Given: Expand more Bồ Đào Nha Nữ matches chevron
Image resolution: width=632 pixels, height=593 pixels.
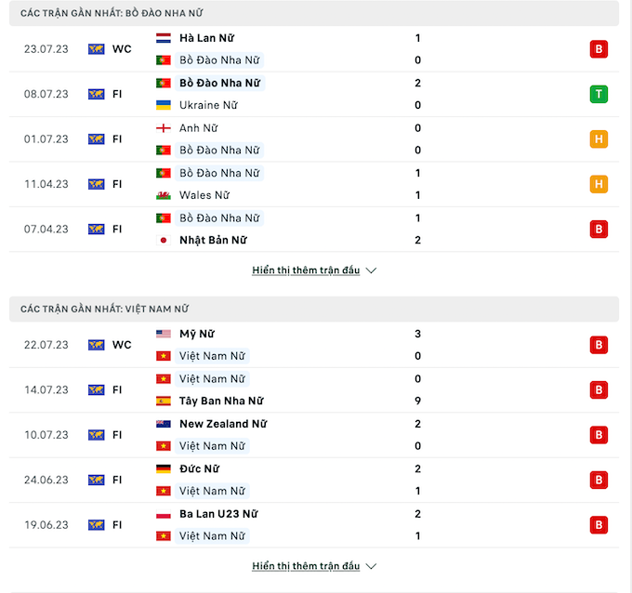Looking at the screenshot, I should click(371, 270).
